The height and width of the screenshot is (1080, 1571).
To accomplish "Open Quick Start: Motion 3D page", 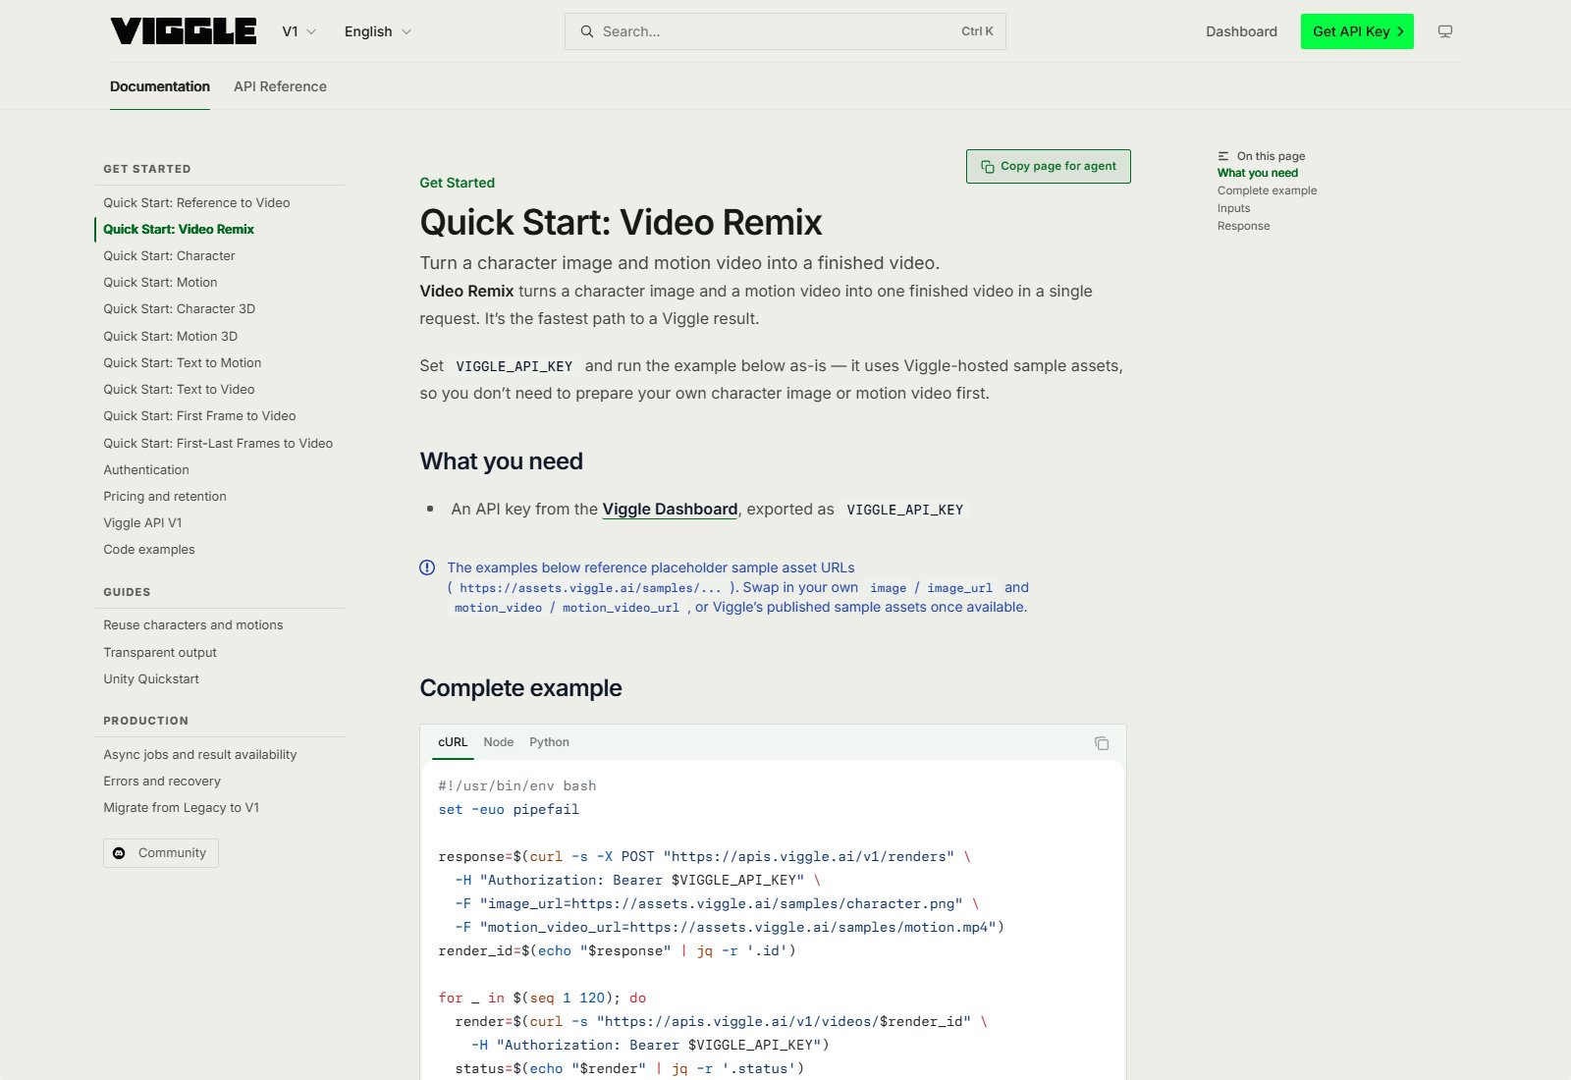I will (170, 336).
